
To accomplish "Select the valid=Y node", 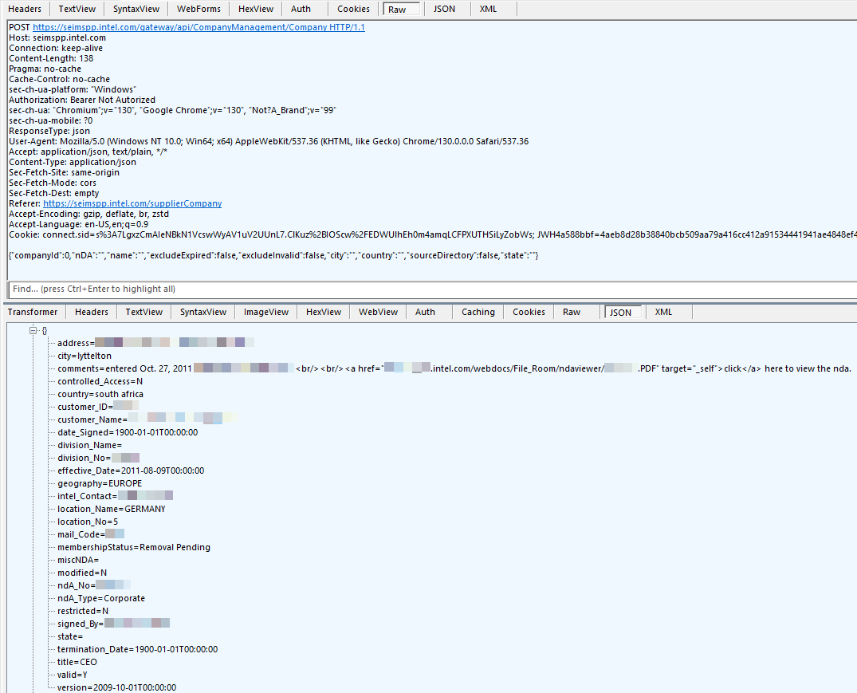I will tap(72, 675).
